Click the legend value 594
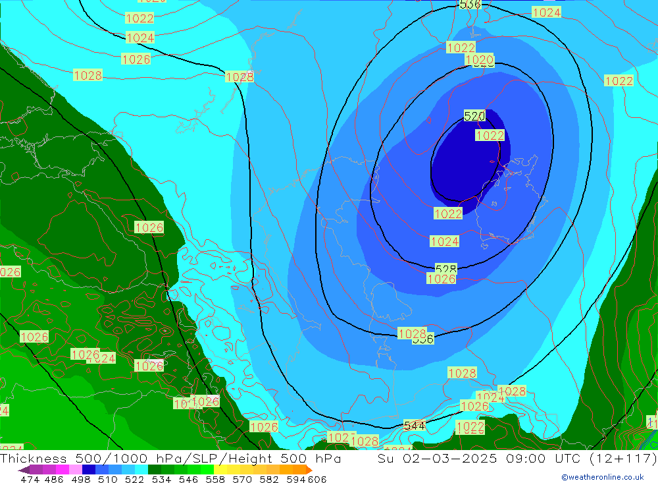658x483 pixels. (296, 479)
